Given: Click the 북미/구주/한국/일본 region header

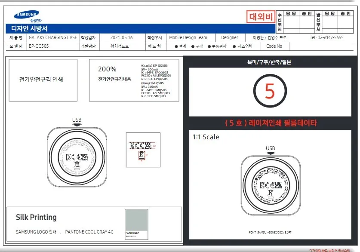Looking at the screenshot, I should coord(269,62).
